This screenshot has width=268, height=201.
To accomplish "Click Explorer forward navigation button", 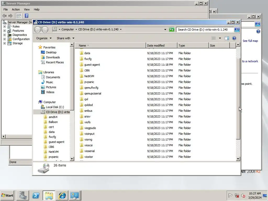I will click(x=45, y=30).
